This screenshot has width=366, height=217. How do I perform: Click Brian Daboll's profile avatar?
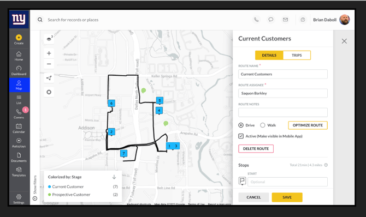pyautogui.click(x=344, y=20)
